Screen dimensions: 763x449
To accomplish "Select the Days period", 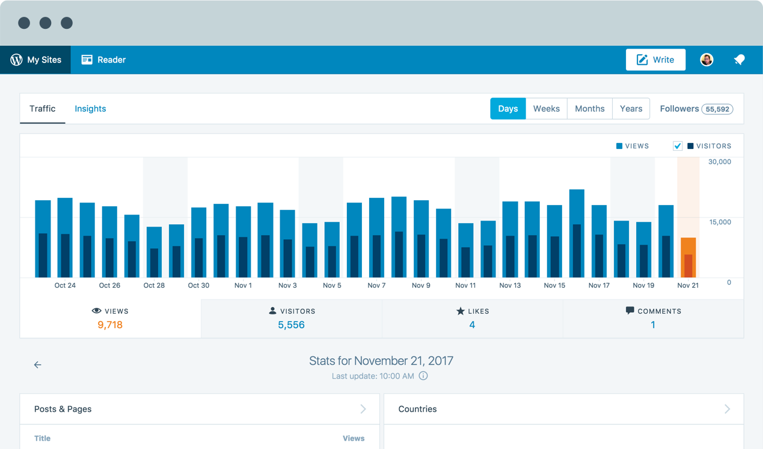I will (508, 109).
